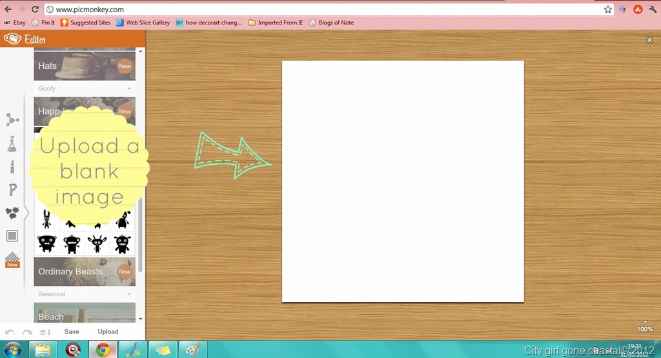
Task: Open the Happ-ies overlay category
Action: (x=85, y=111)
